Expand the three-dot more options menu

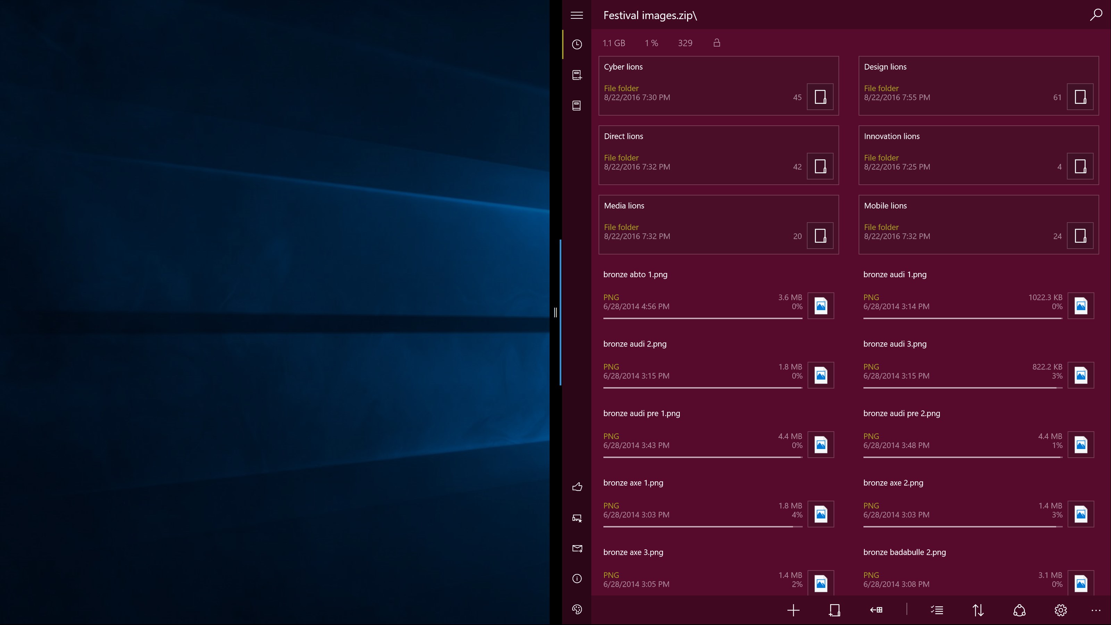point(1096,610)
